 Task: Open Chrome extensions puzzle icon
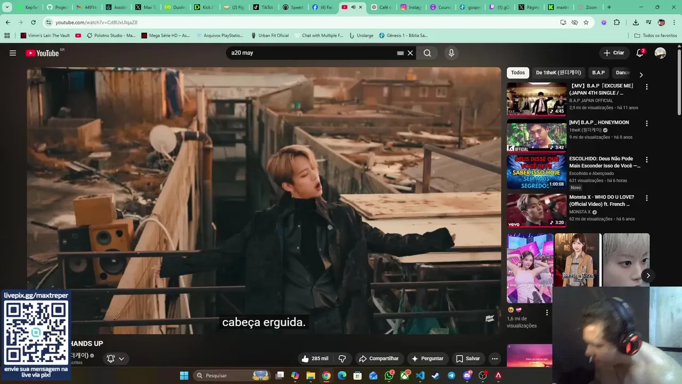[617, 22]
